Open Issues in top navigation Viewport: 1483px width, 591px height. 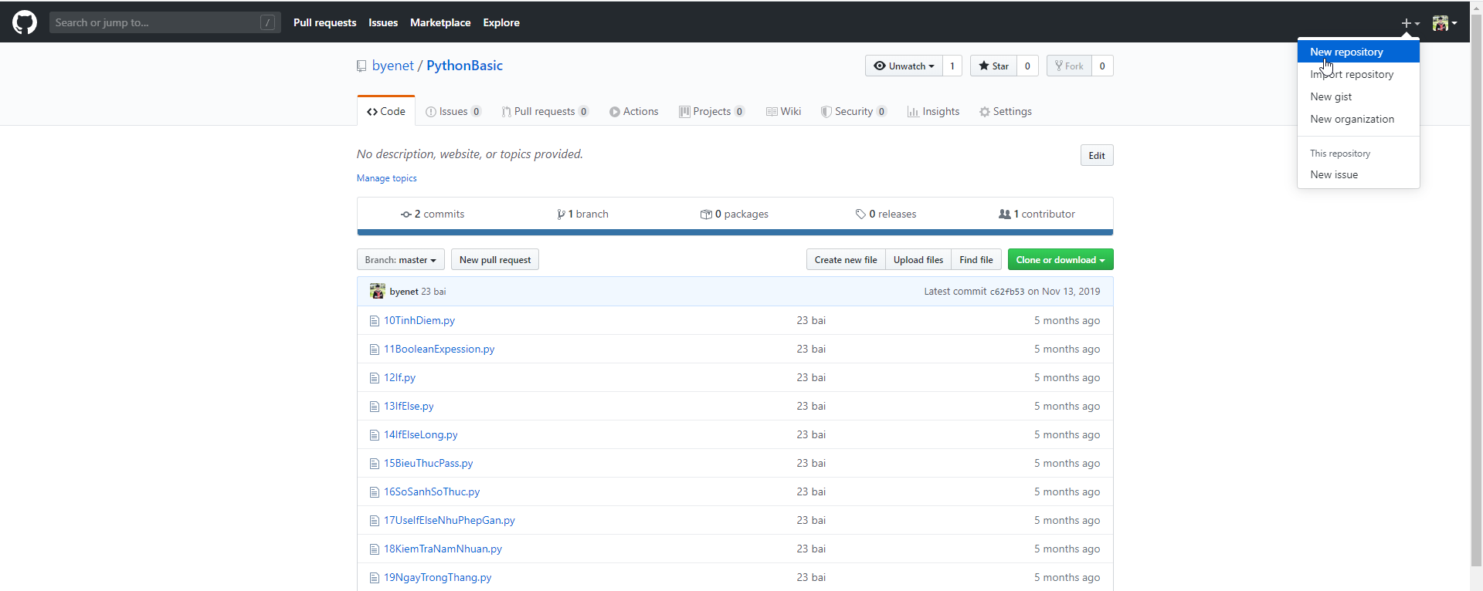pos(383,22)
